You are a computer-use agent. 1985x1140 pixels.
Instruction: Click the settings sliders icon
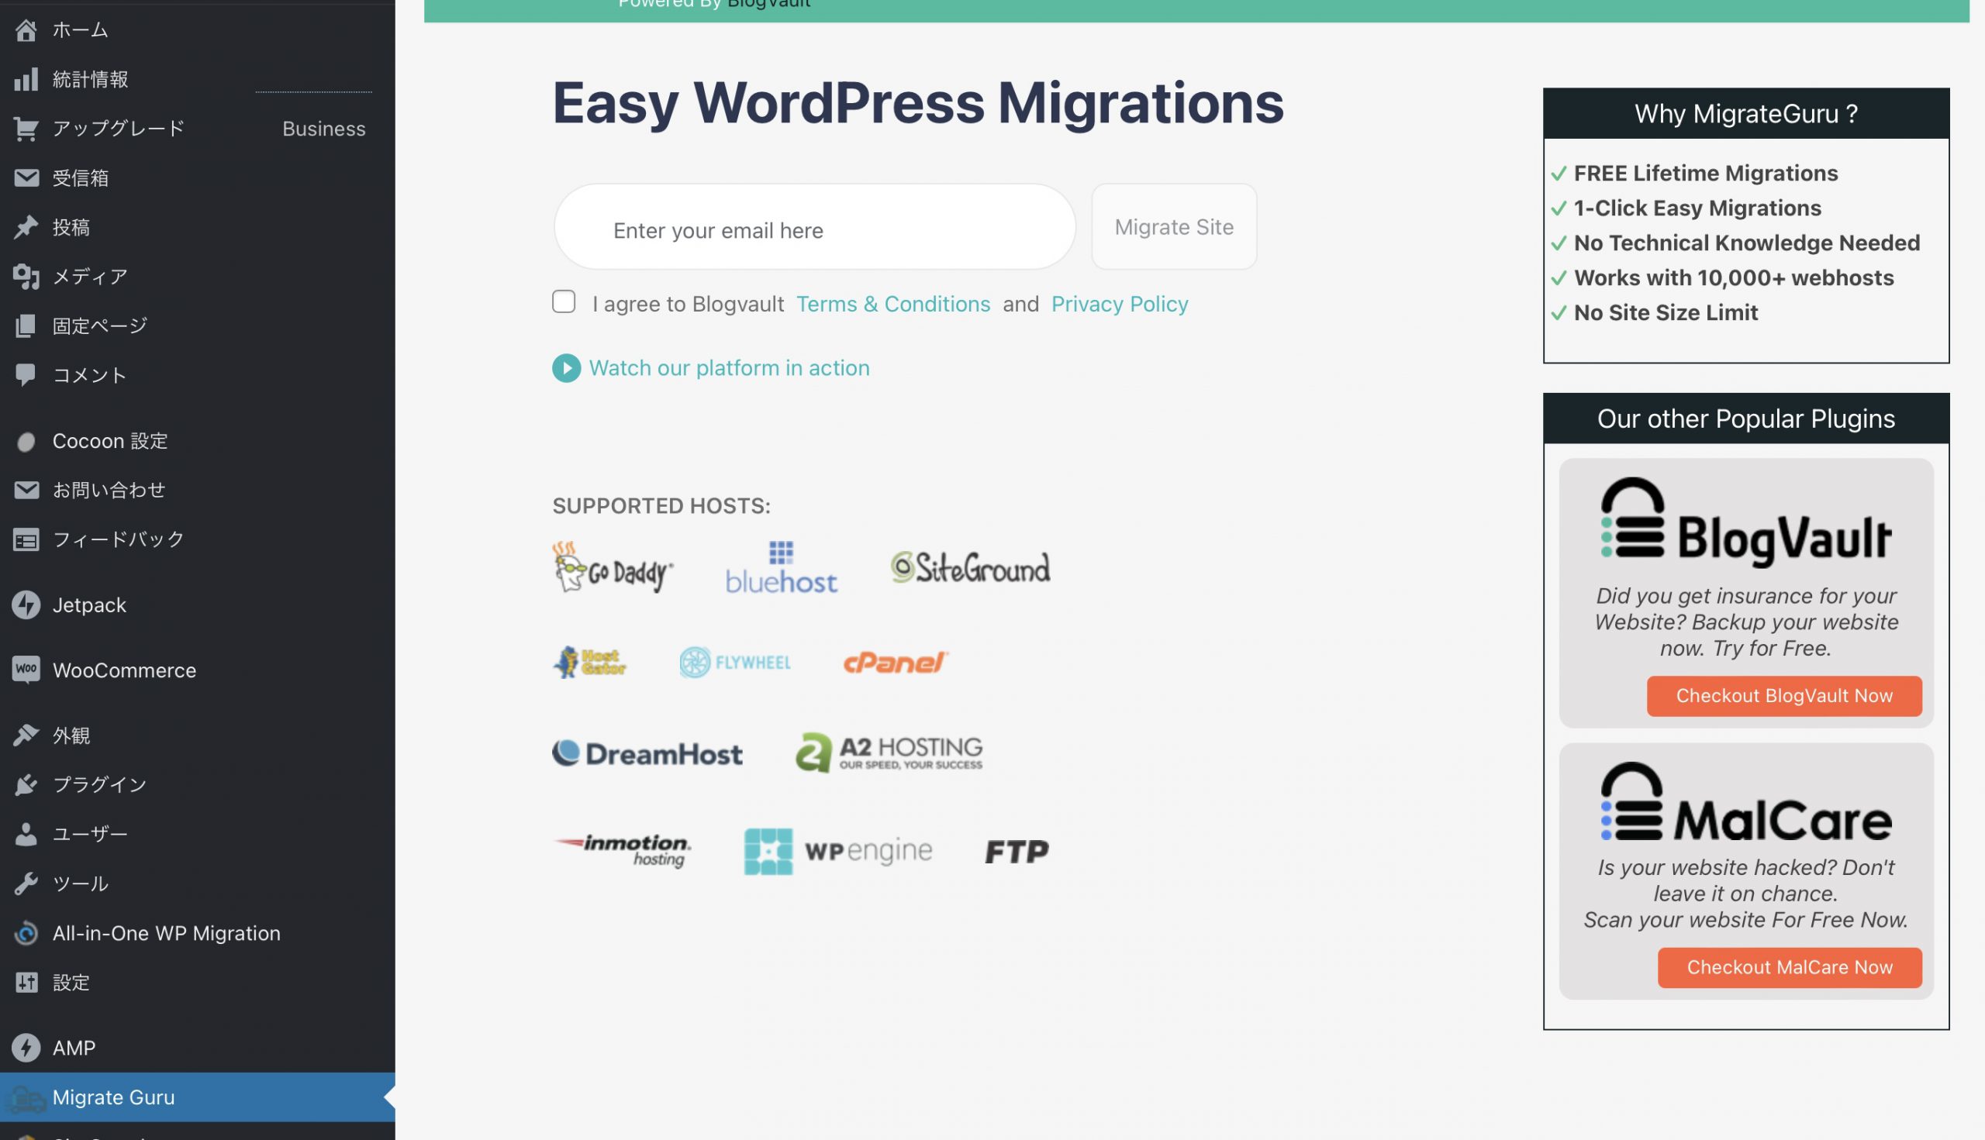point(26,982)
